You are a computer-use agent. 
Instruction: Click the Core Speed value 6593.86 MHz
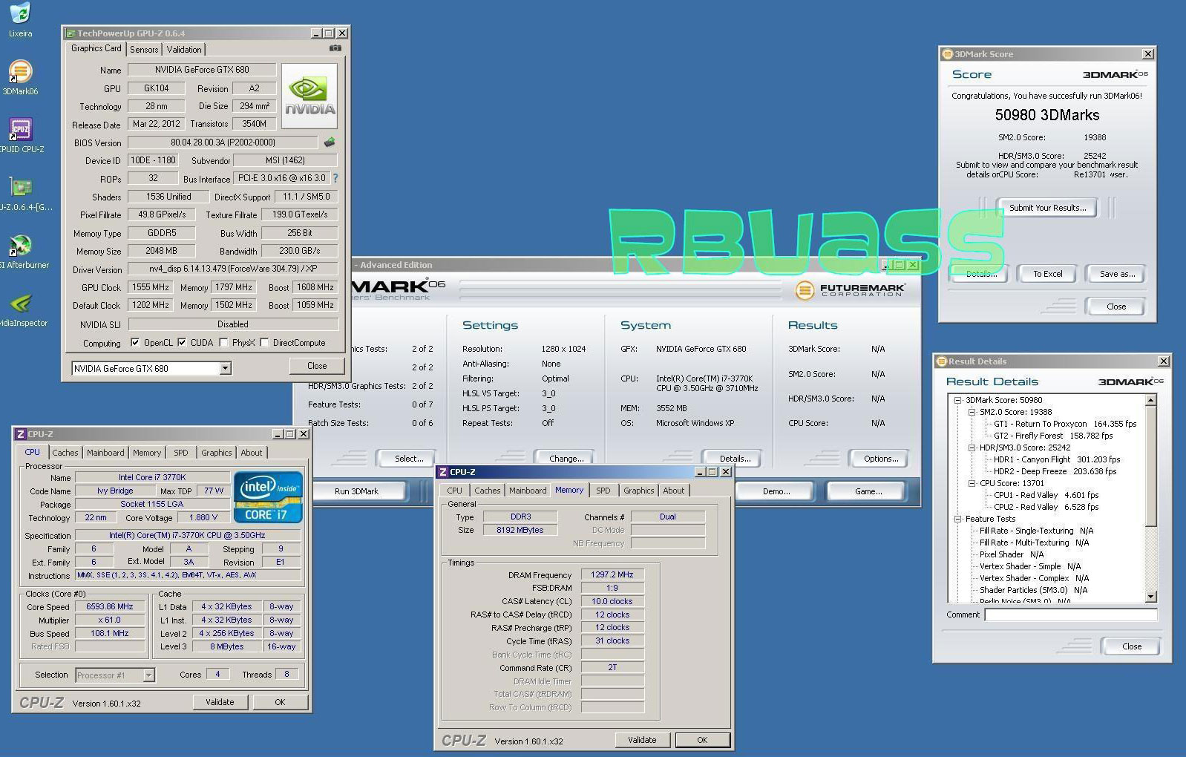pos(110,606)
